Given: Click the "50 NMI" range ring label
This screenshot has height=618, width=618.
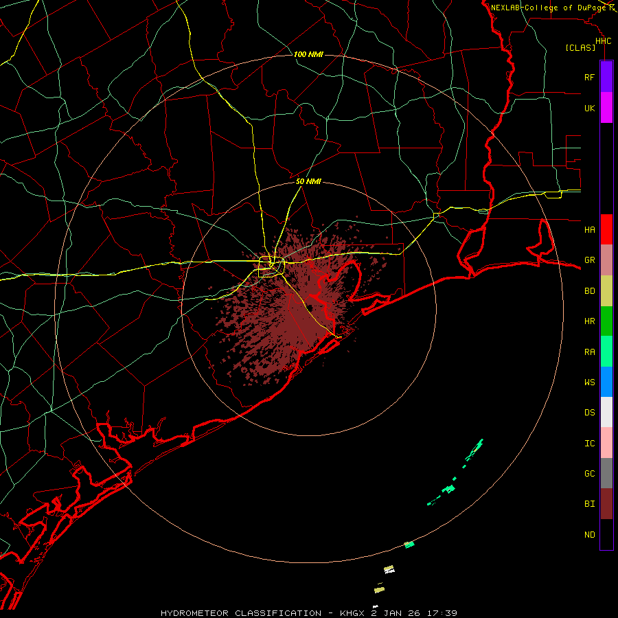Looking at the screenshot, I should [308, 181].
